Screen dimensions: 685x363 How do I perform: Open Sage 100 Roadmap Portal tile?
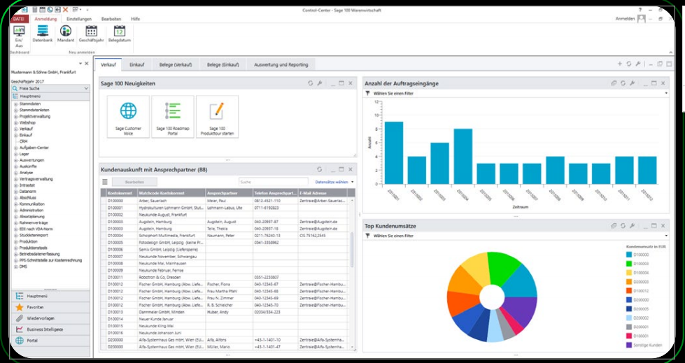click(x=173, y=117)
